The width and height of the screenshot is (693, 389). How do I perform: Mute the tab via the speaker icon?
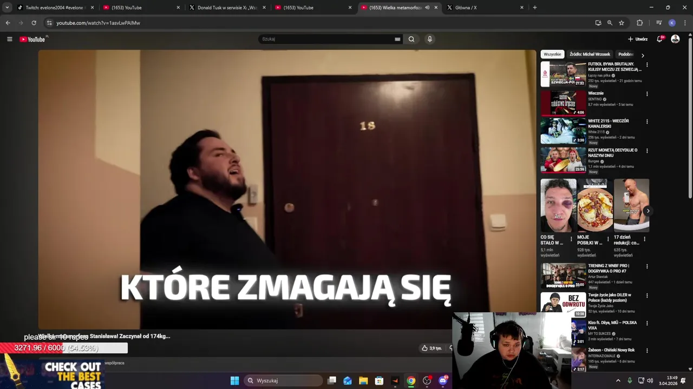click(427, 8)
